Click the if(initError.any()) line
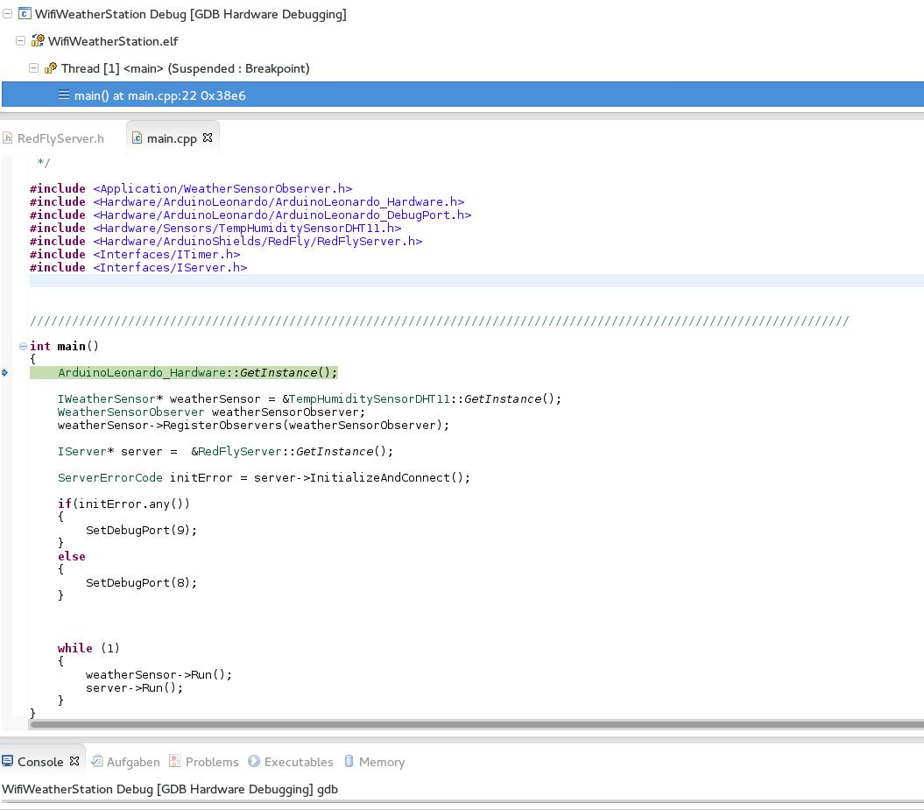The image size is (924, 810). click(123, 504)
